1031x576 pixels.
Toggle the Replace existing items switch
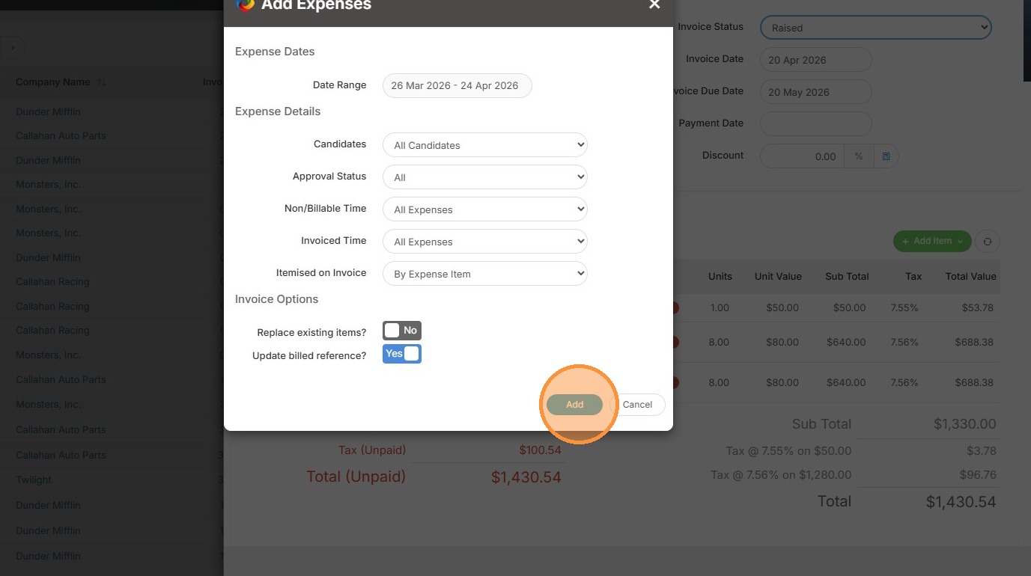[402, 330]
